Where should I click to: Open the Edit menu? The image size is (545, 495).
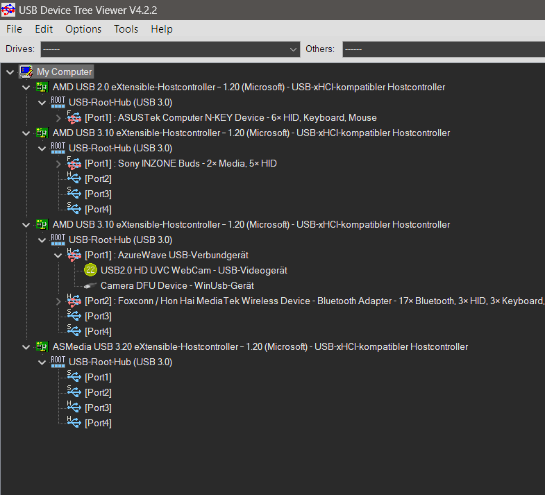pos(44,29)
